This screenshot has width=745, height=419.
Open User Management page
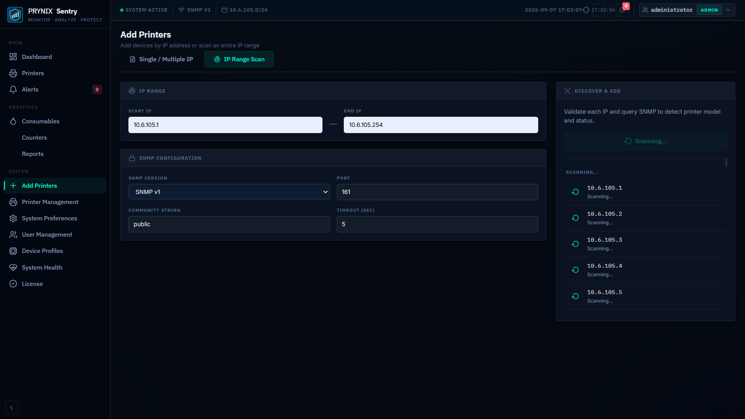[x=55, y=235]
